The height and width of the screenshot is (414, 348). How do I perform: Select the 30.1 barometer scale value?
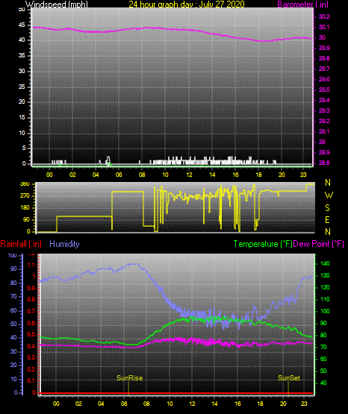pos(324,27)
